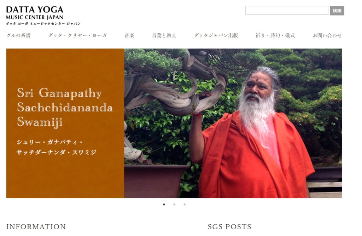
Task: Open the ダッタ・クリヤー・ヨーガ menu
Action: 77,35
